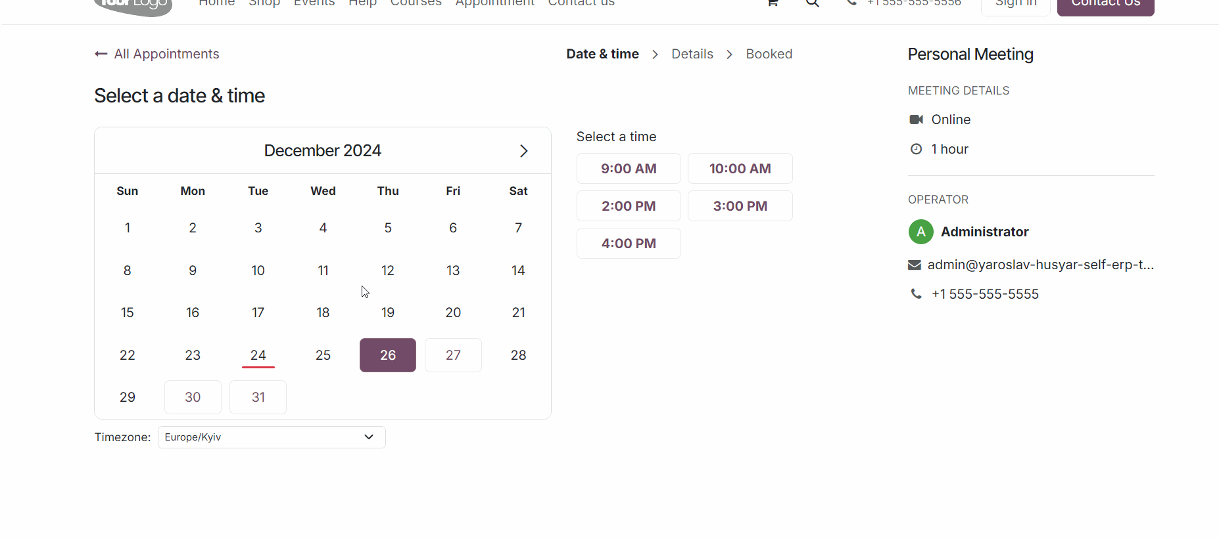
Task: Open the Timezone Europe/Kyiv dropdown
Action: click(x=271, y=437)
